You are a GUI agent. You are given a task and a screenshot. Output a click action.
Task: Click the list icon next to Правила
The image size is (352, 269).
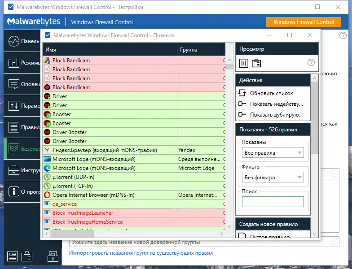pyautogui.click(x=13, y=127)
